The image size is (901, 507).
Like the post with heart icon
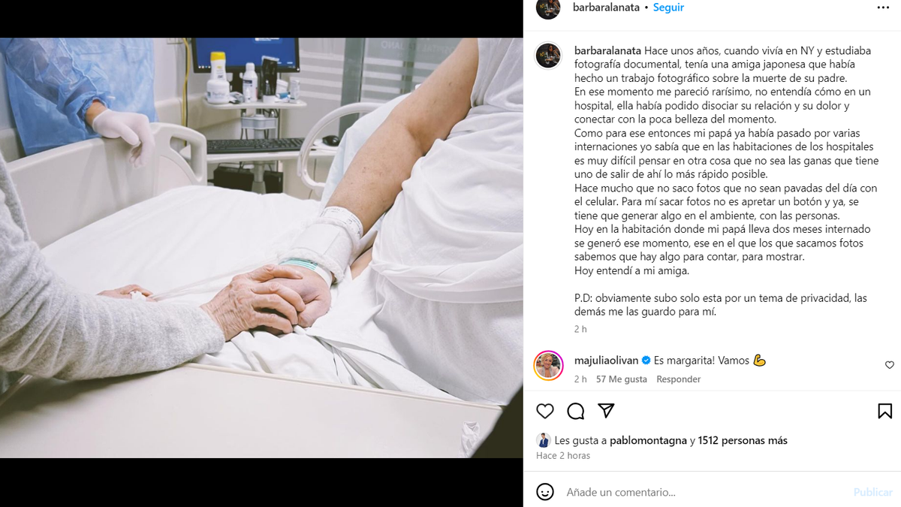[545, 411]
